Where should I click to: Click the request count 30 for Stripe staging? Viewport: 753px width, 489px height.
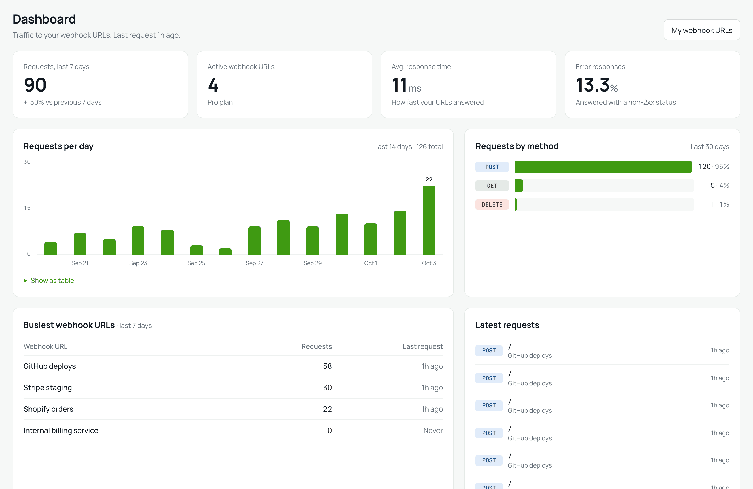point(327,388)
